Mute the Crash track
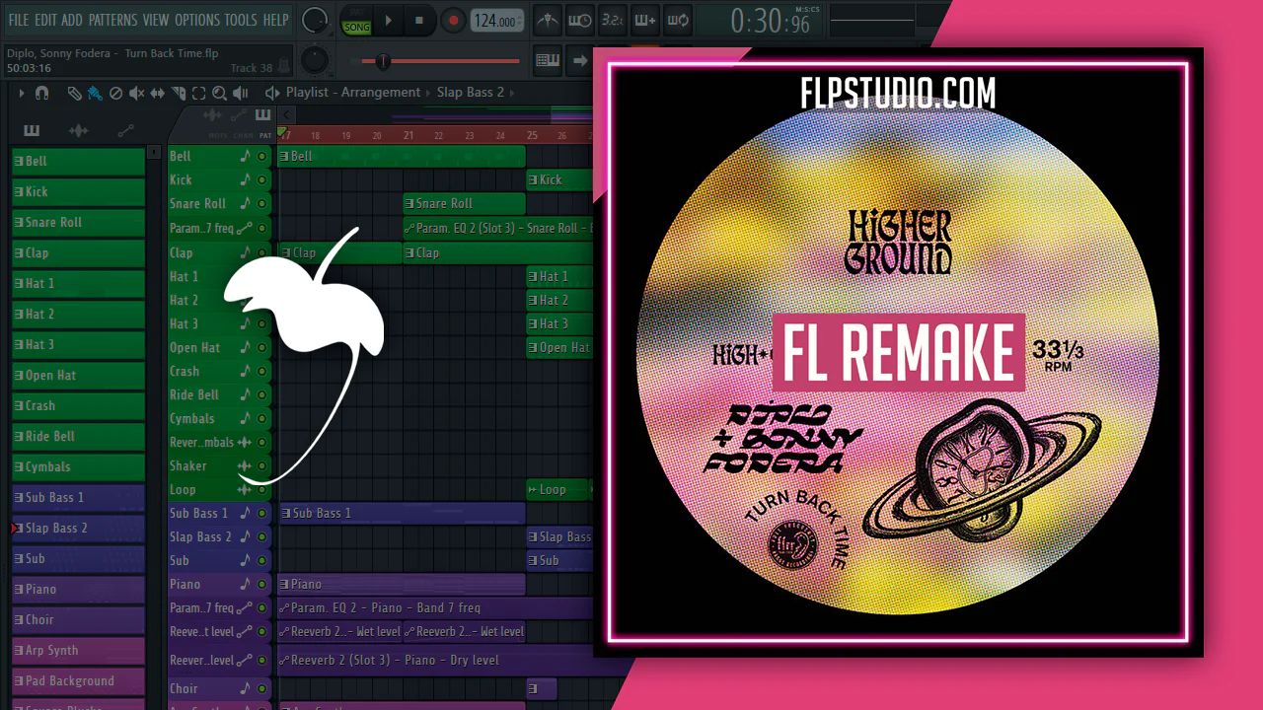 pyautogui.click(x=262, y=372)
